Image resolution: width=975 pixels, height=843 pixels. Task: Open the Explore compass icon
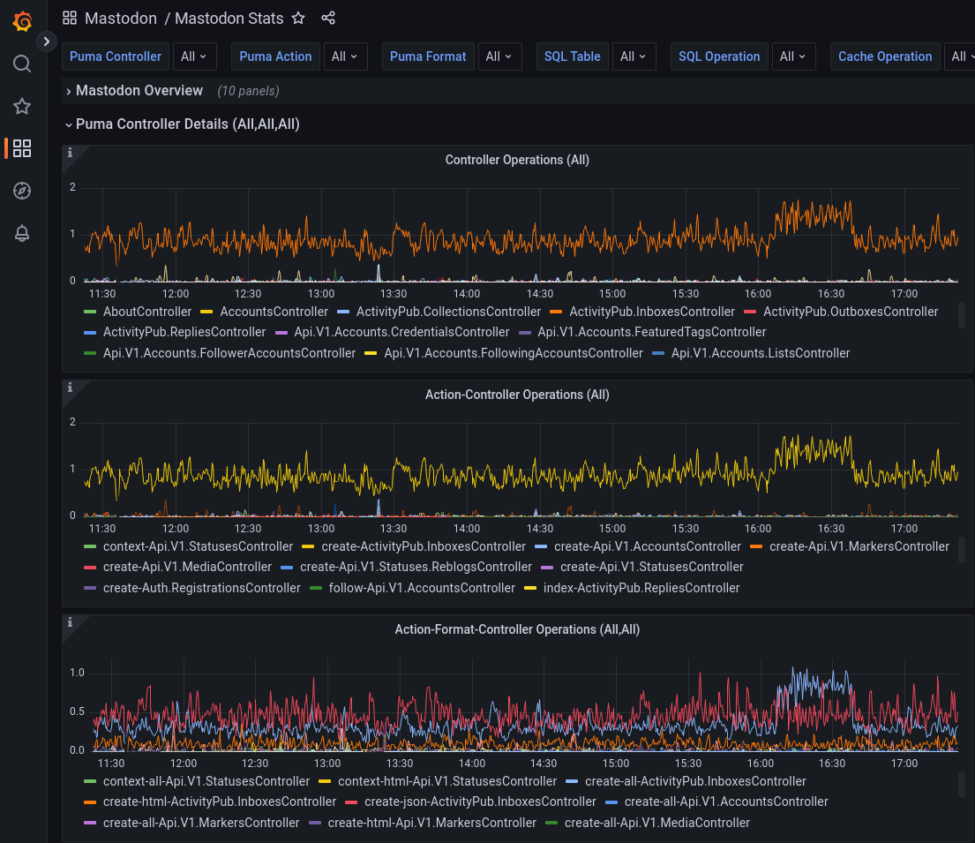point(22,191)
